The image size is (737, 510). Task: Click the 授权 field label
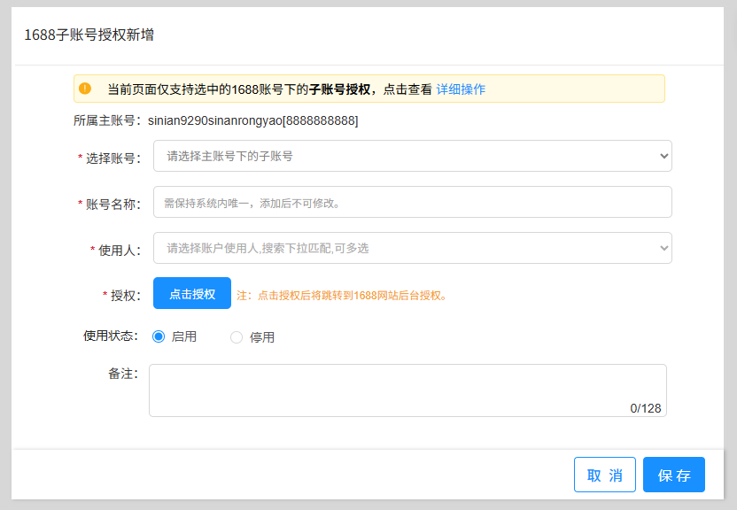(123, 295)
